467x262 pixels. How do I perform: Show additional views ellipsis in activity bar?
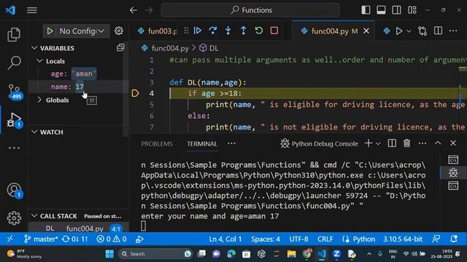(14, 148)
